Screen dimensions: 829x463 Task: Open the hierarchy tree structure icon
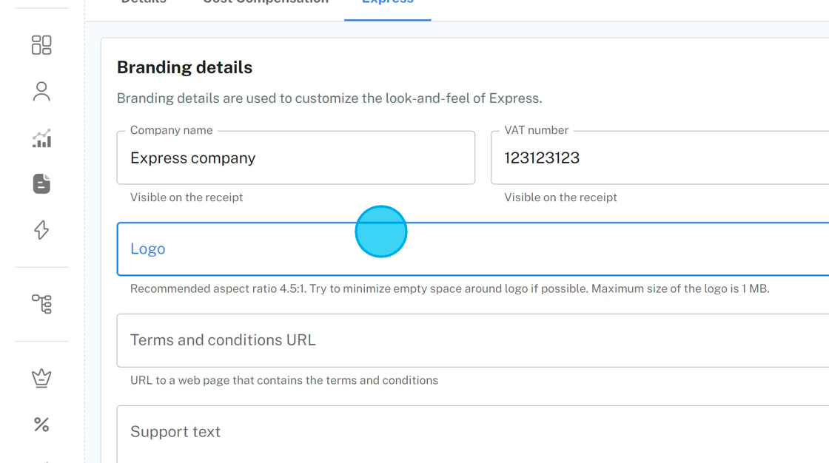pos(41,303)
